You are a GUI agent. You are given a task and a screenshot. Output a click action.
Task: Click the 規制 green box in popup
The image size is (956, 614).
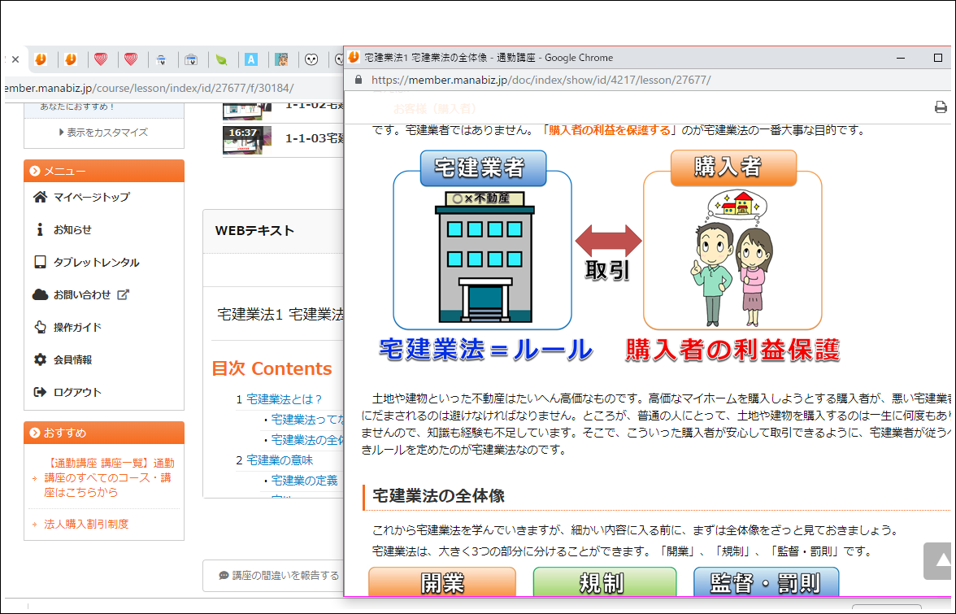(x=605, y=581)
